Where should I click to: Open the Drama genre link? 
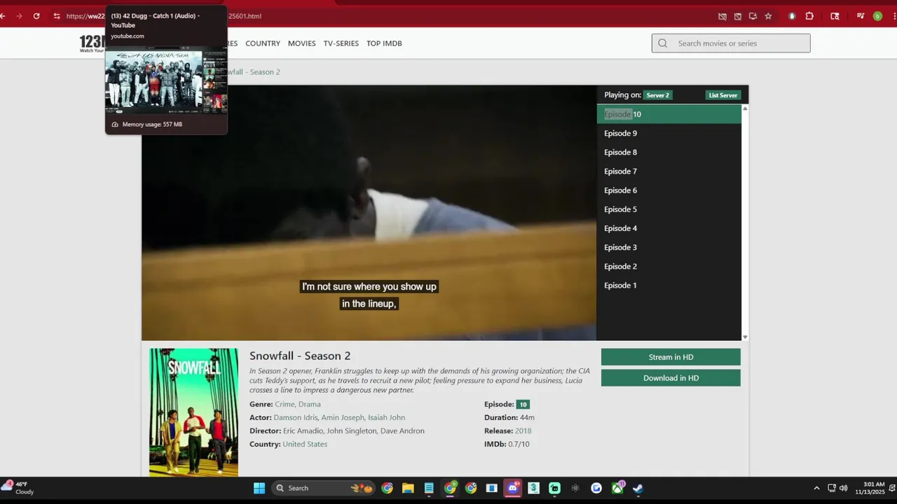pos(309,404)
